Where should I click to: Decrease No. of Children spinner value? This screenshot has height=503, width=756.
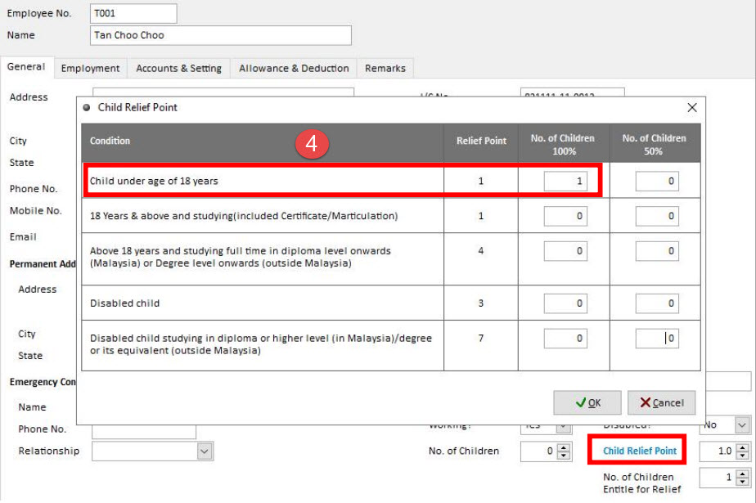[x=563, y=455]
